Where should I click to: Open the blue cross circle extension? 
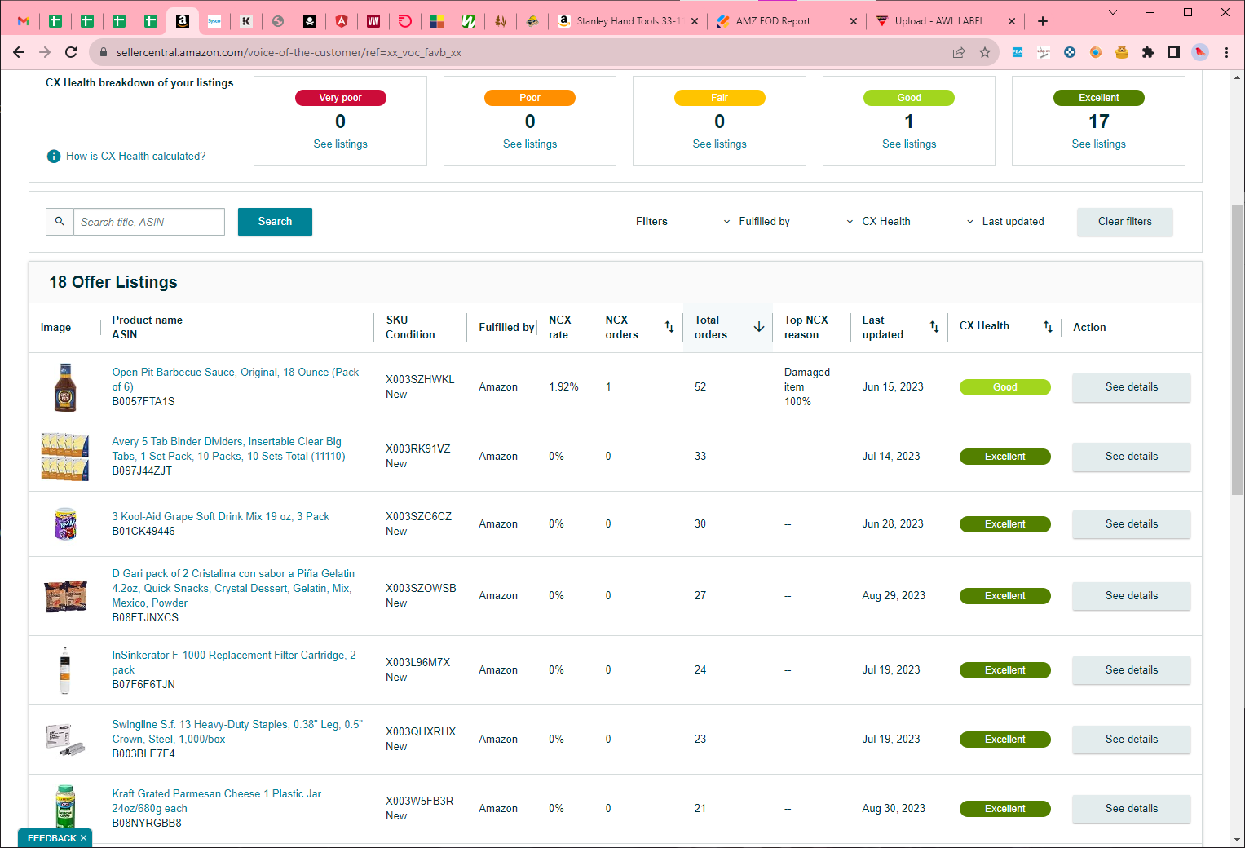[1070, 52]
